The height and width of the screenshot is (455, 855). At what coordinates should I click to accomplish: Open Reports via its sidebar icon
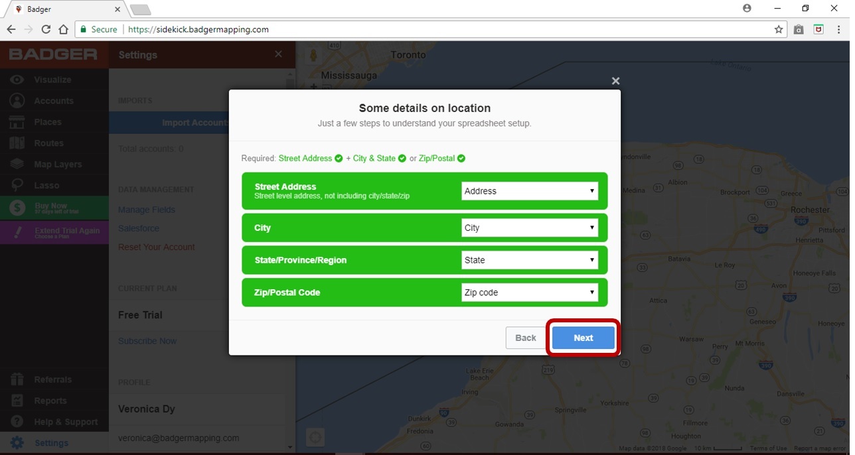[17, 401]
